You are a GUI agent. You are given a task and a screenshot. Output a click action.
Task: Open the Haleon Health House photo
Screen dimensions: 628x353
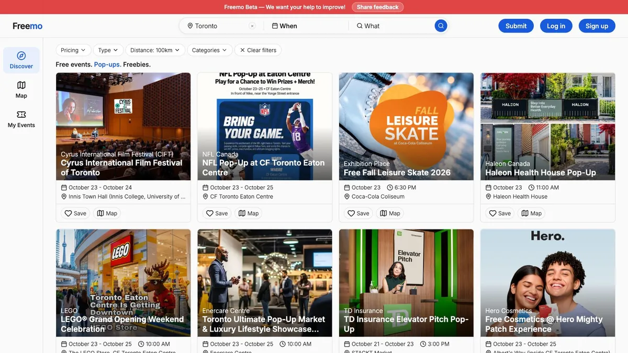[548, 127]
